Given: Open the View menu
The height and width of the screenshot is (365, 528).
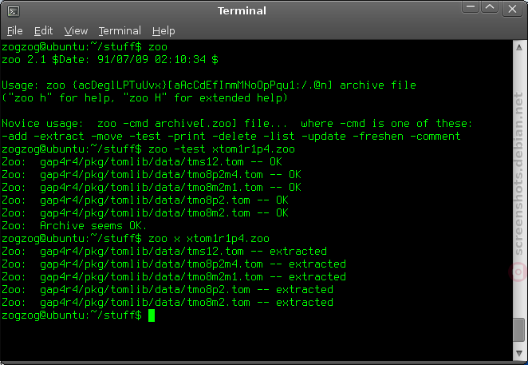Looking at the screenshot, I should [76, 31].
